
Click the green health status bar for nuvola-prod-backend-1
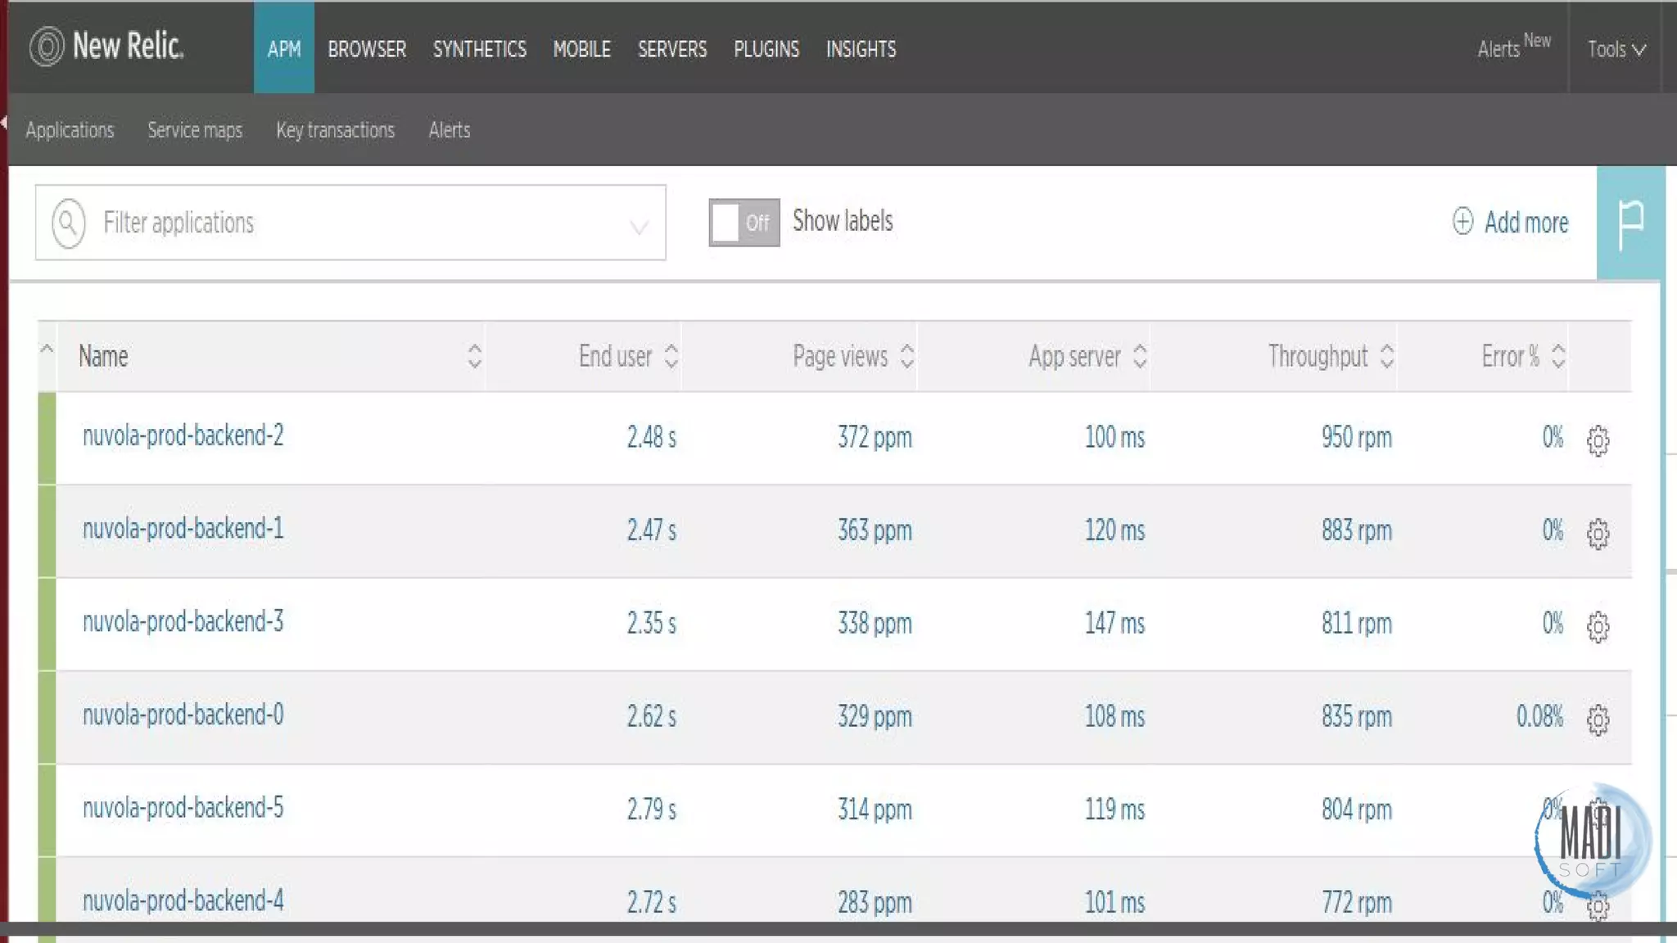pyautogui.click(x=47, y=530)
